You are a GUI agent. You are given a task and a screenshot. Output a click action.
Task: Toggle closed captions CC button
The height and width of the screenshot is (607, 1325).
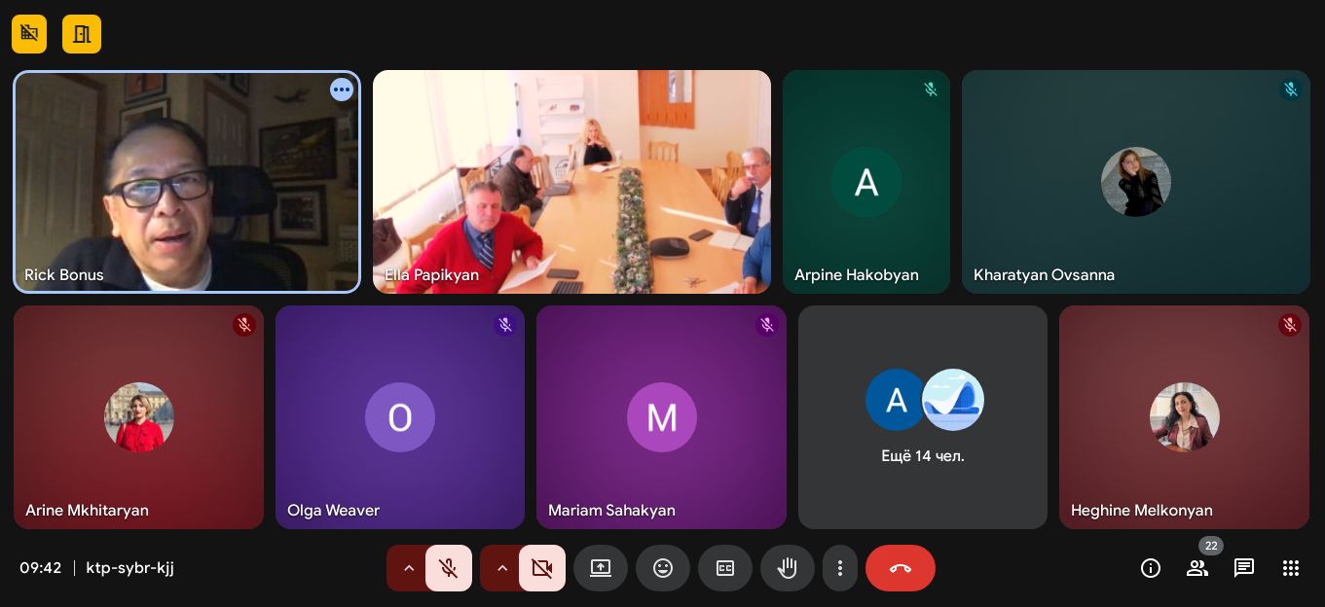point(725,568)
